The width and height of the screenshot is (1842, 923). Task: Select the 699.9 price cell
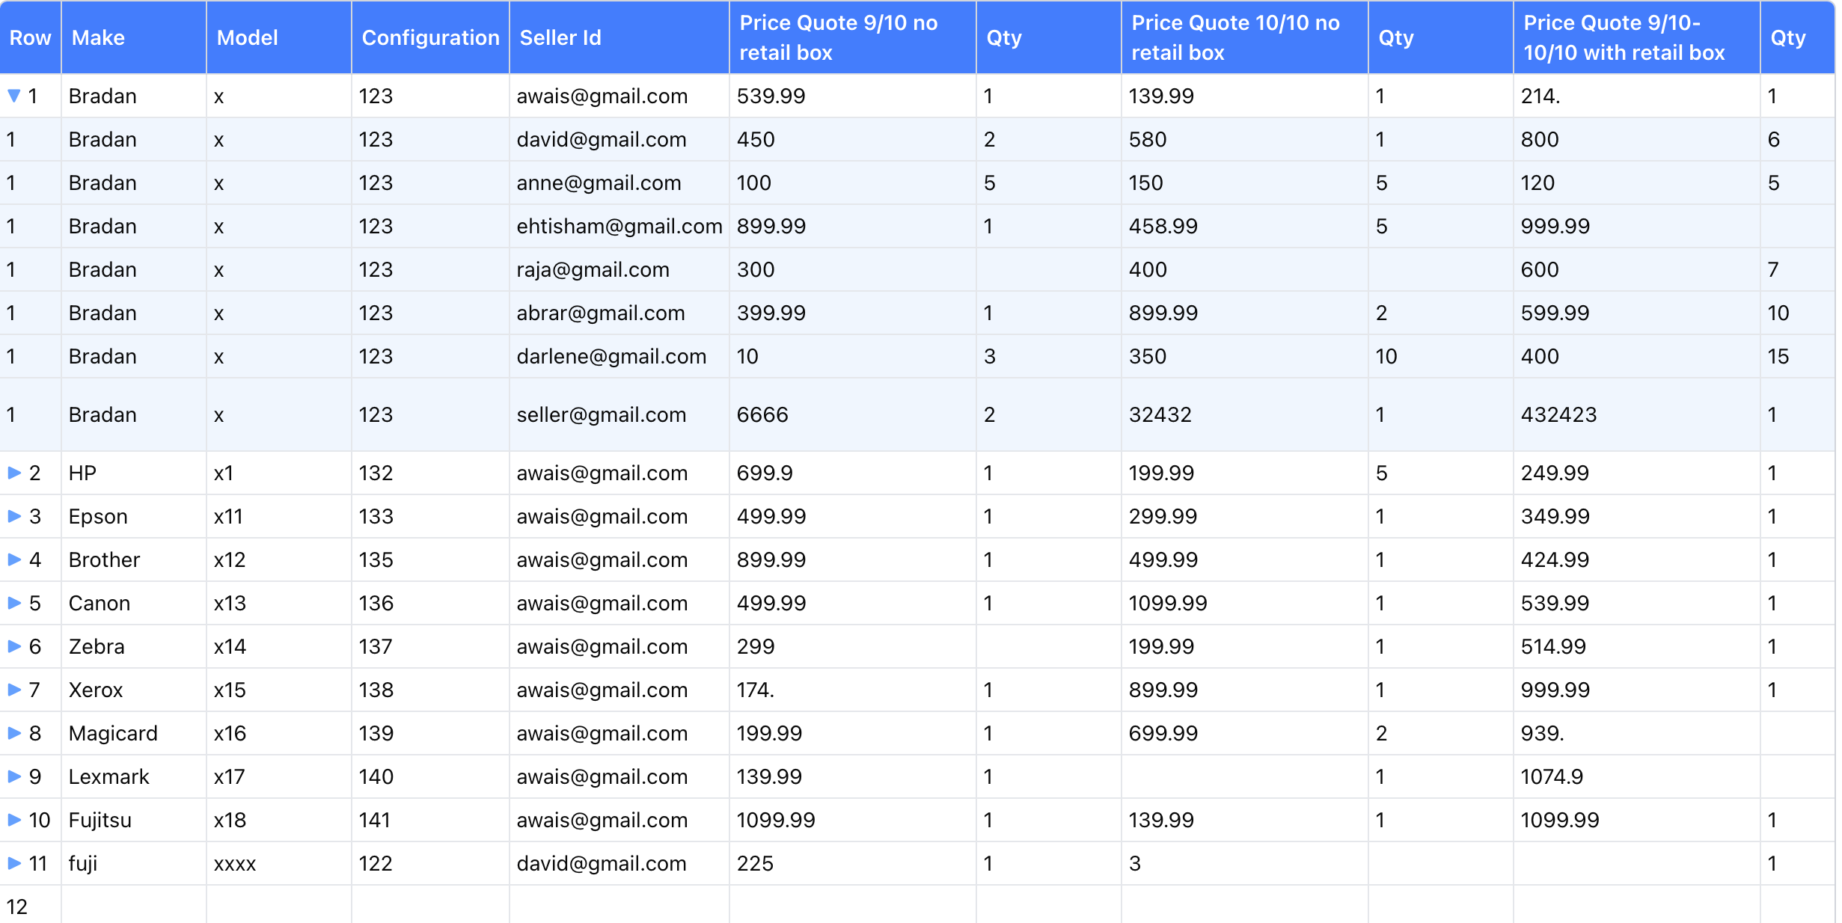853,473
